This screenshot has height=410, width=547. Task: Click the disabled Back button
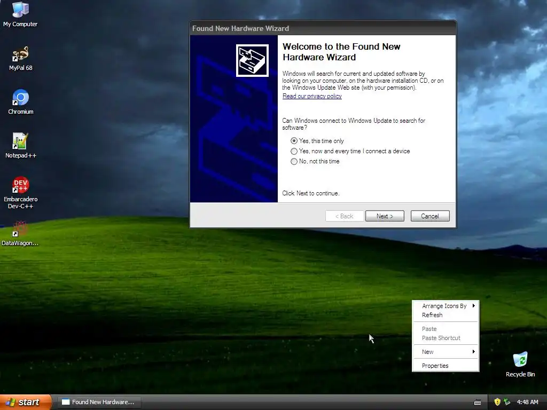(x=345, y=216)
